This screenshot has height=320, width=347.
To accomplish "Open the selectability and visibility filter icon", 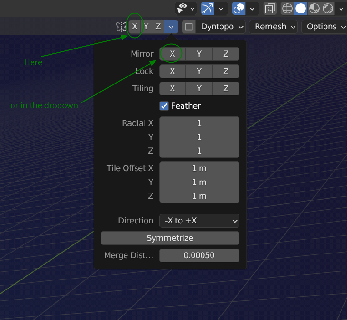I will [183, 8].
